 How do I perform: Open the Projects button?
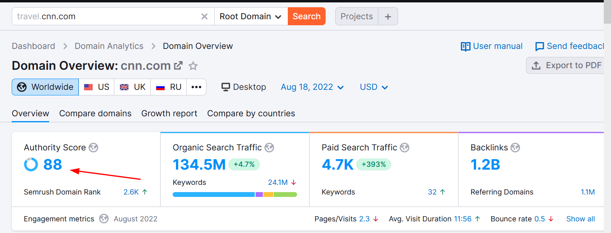point(357,16)
